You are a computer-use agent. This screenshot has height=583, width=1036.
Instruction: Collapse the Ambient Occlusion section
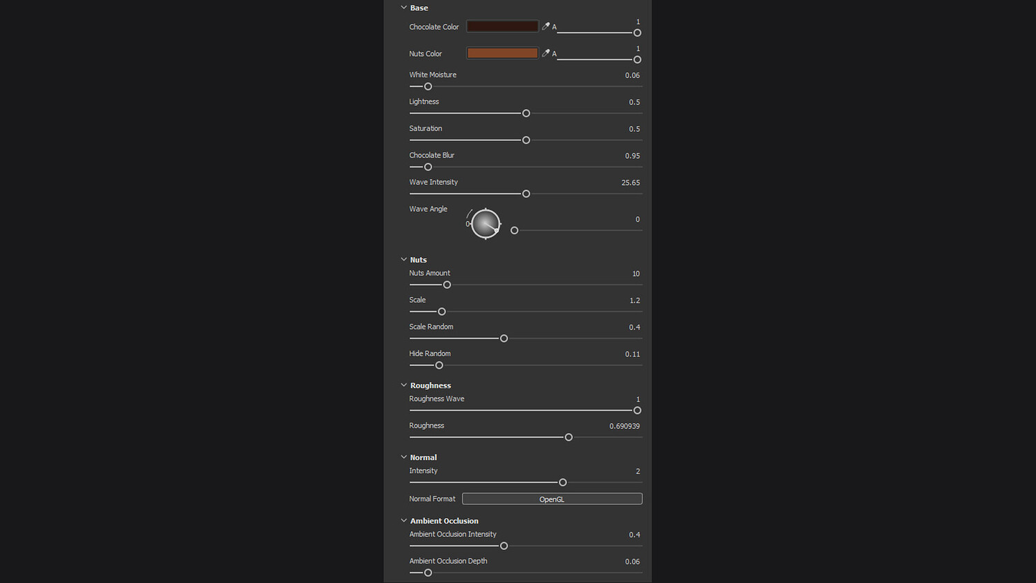pos(404,521)
